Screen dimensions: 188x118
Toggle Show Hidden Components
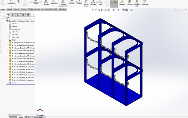click(63, 4)
